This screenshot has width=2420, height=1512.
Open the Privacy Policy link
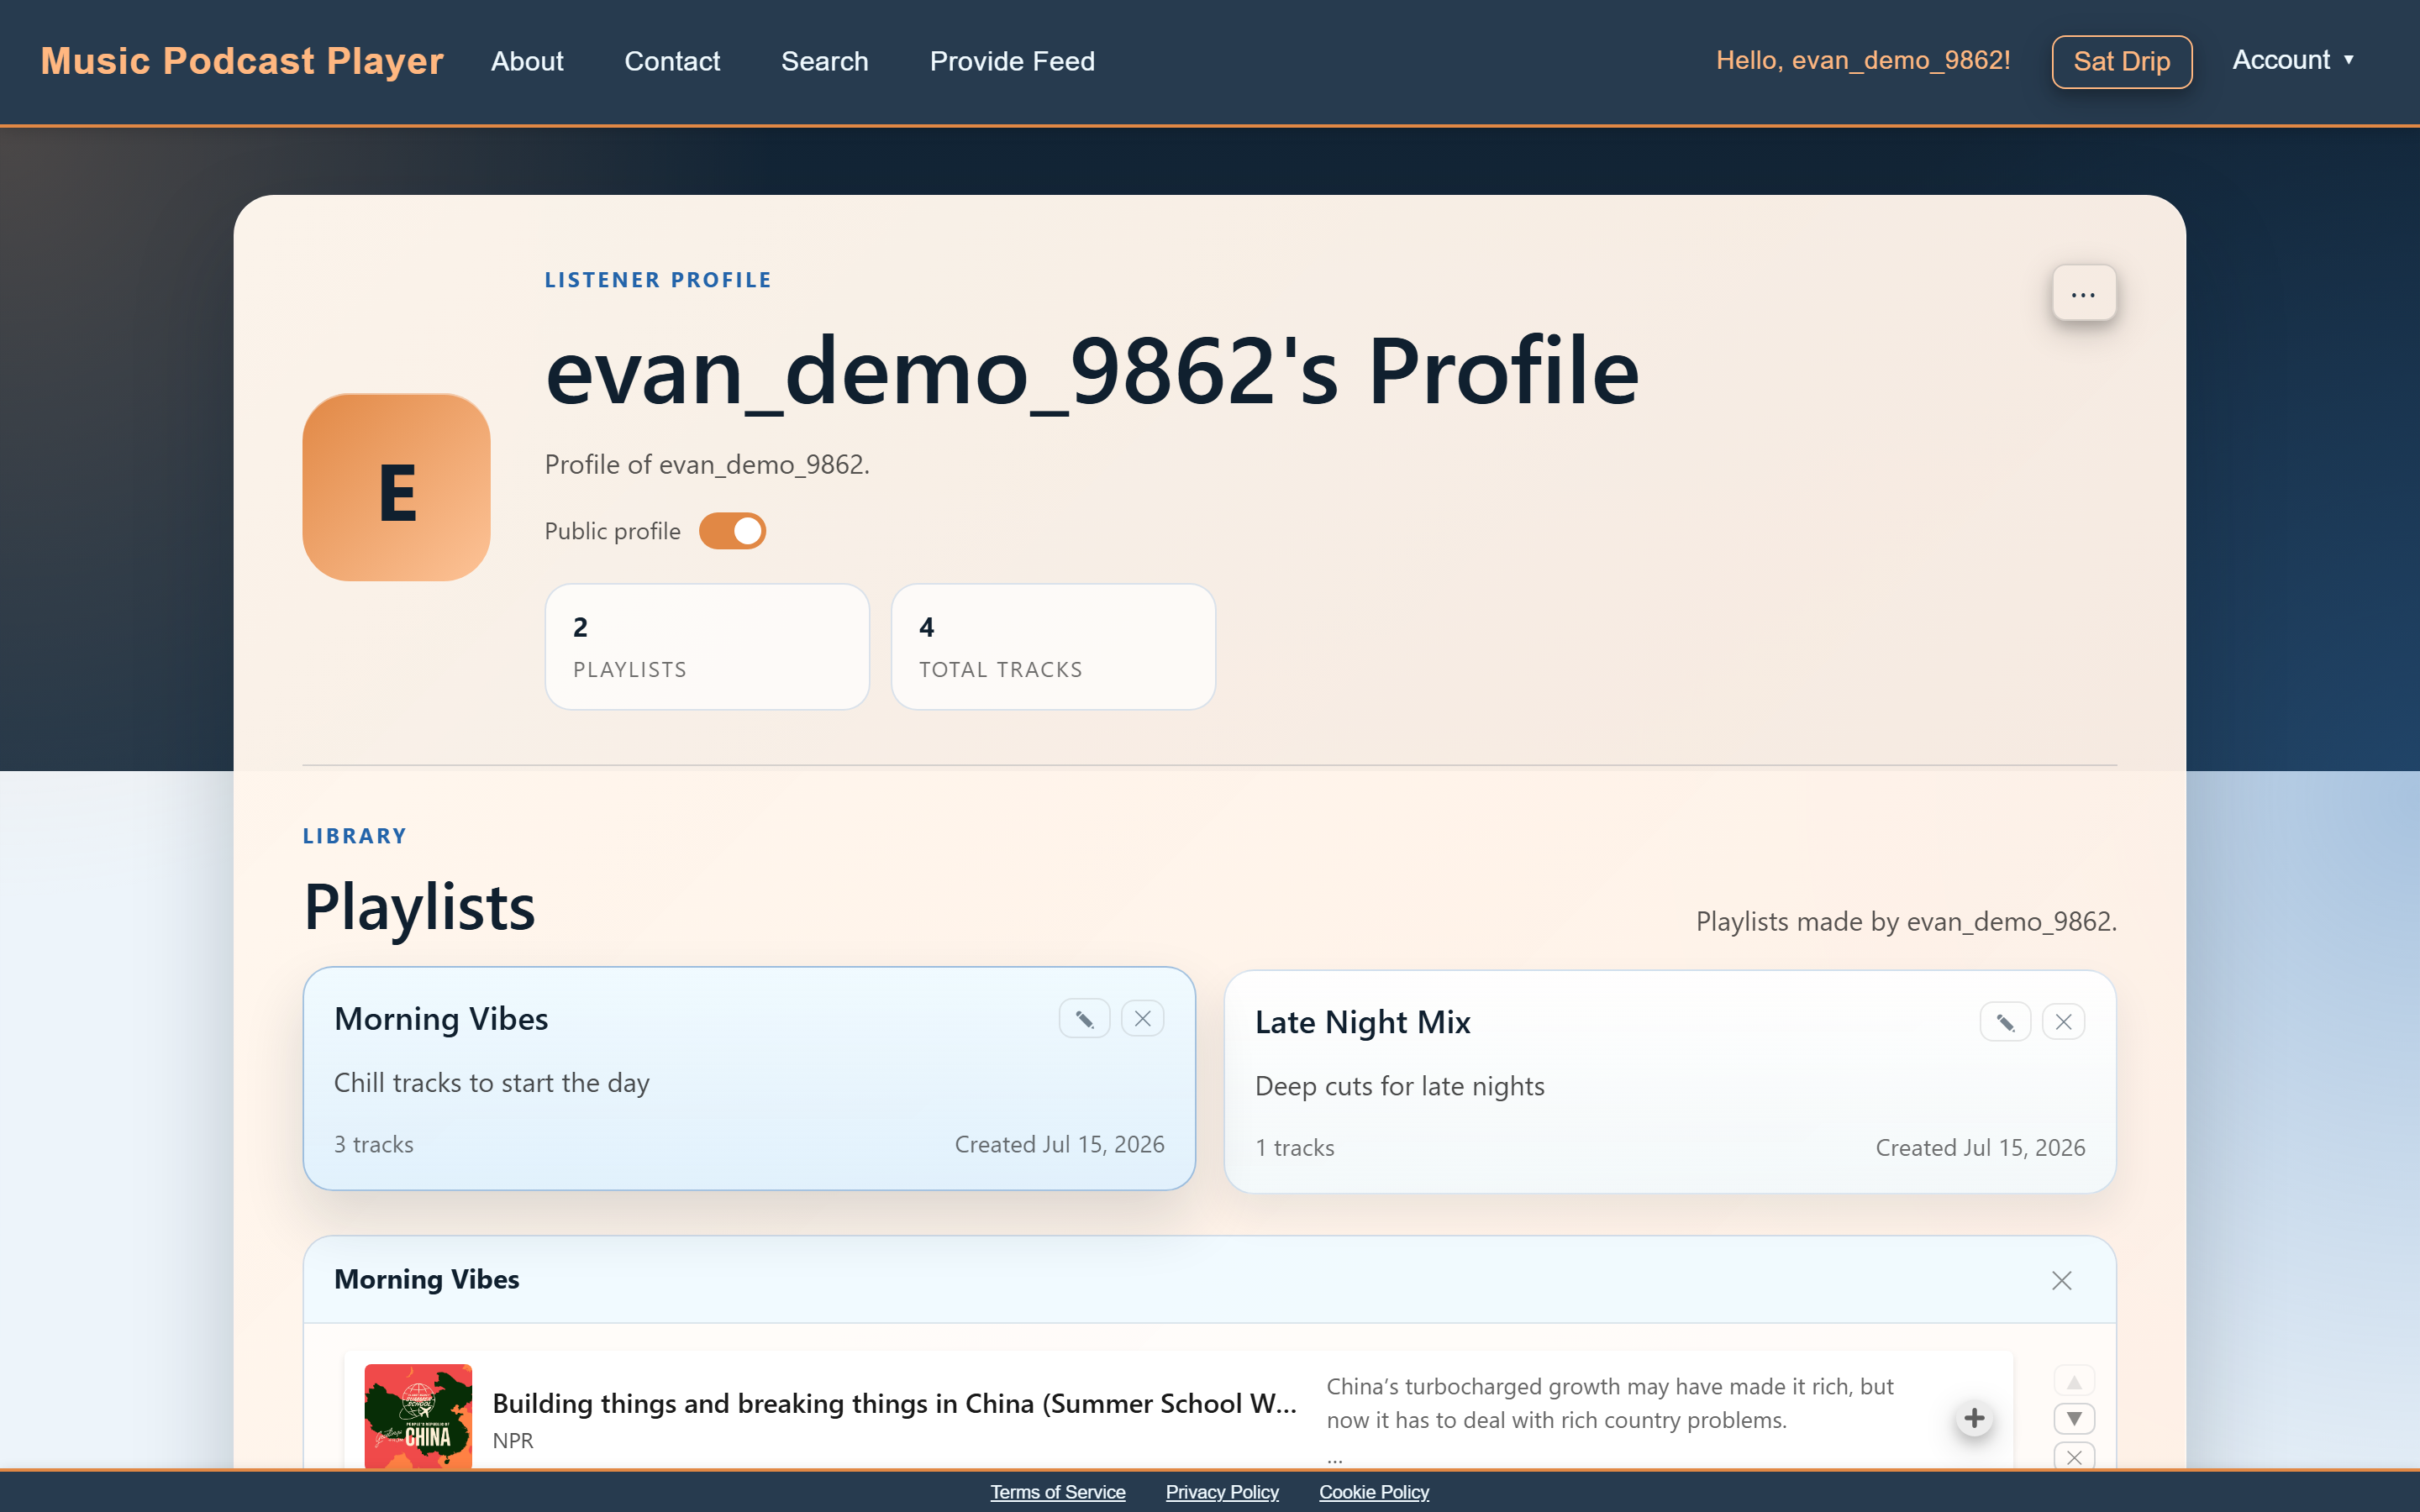point(1222,1491)
